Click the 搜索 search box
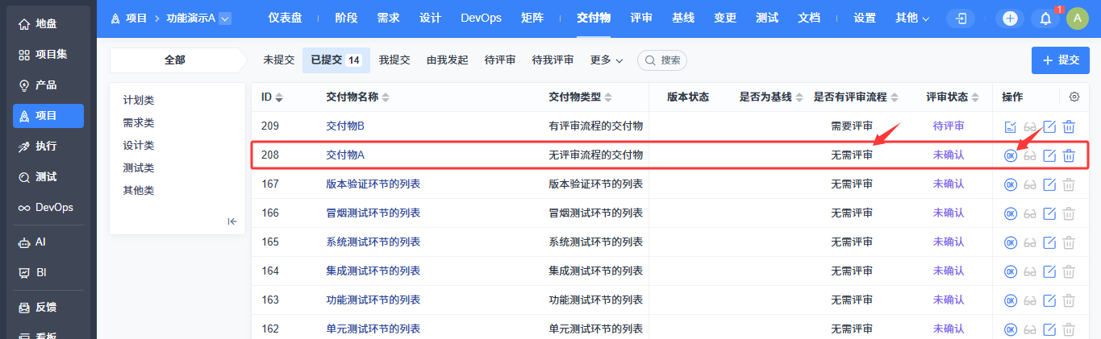 coord(662,60)
